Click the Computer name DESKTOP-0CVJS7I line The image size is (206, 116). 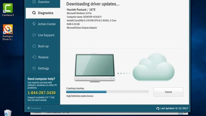point(84,17)
